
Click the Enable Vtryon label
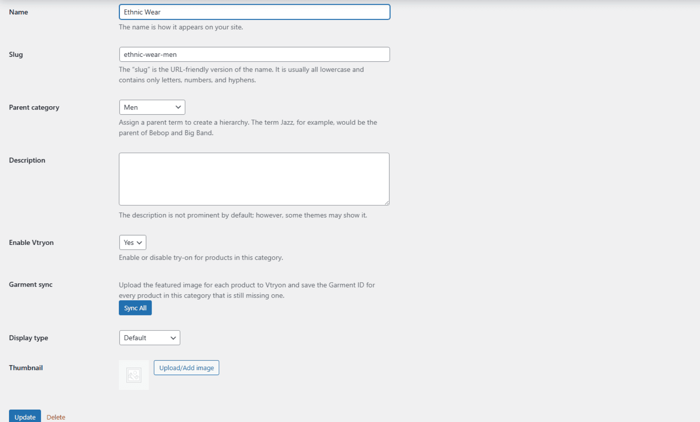(x=31, y=242)
